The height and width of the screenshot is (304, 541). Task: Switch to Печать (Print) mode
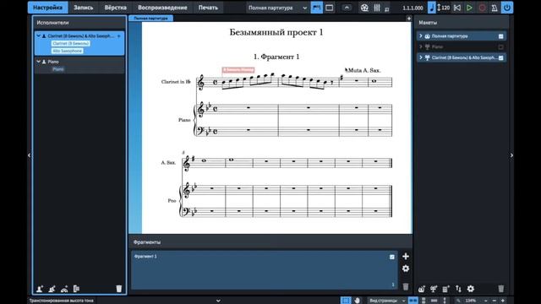point(208,8)
